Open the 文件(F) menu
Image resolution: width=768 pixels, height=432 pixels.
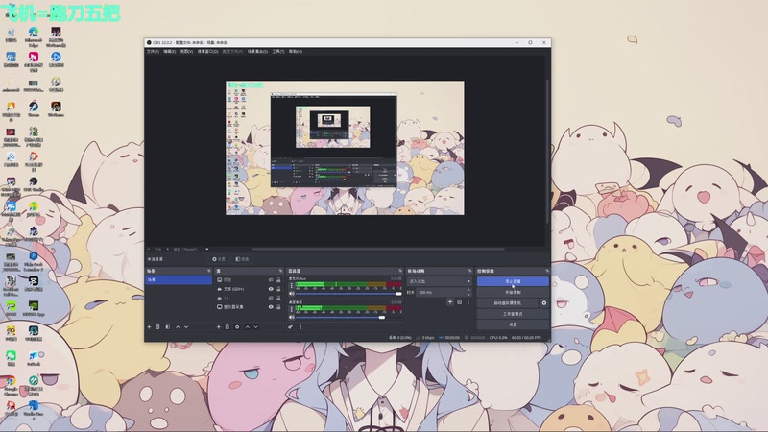(x=153, y=52)
